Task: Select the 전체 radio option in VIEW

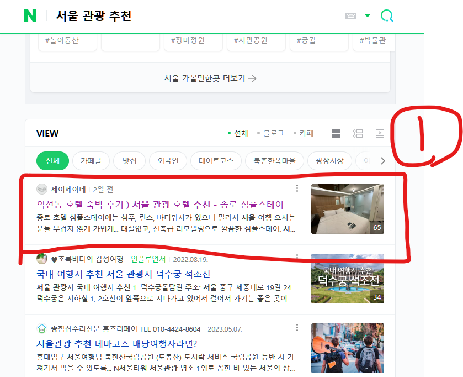Action: point(238,133)
